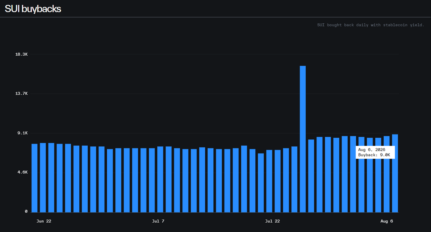431x232 pixels.
Task: Click the 'Jun 22' x-axis label
Action: pos(44,221)
